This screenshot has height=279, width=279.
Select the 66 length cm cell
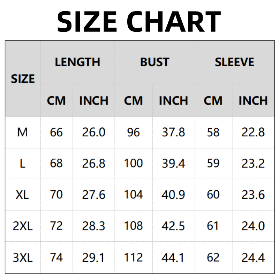[56, 133]
